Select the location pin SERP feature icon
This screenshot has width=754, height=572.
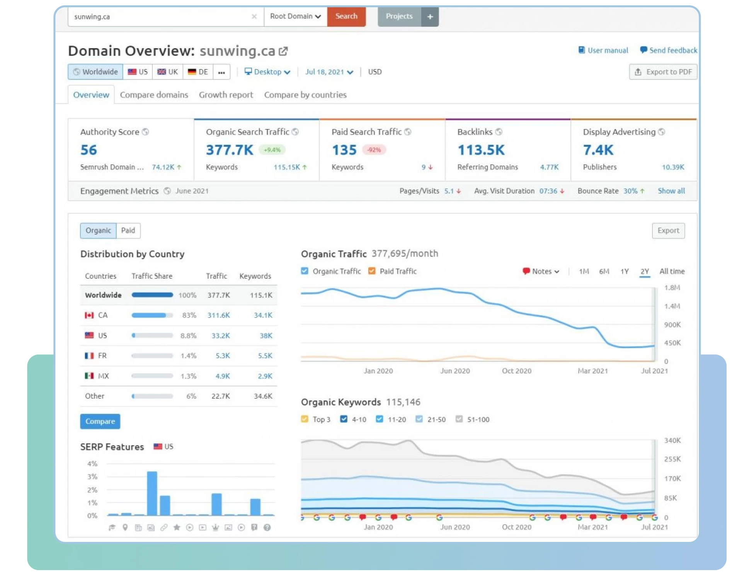(x=125, y=527)
